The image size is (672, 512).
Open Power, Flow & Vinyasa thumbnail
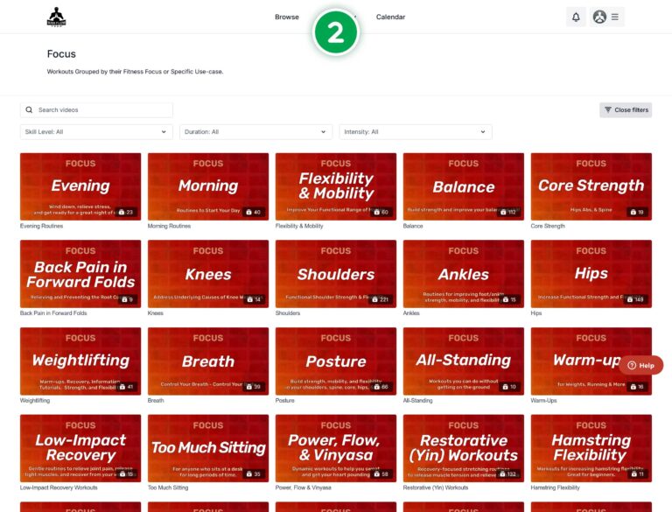click(336, 448)
